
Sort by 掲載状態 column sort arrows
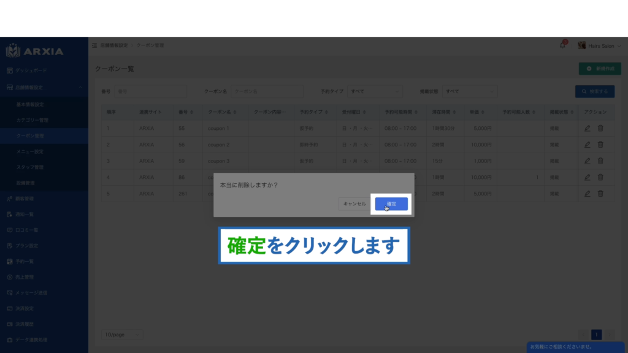(x=572, y=112)
